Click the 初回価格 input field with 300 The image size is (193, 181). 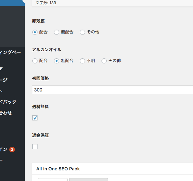tap(113, 90)
